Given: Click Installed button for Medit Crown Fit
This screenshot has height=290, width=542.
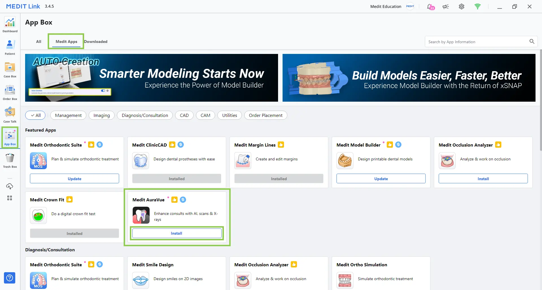Looking at the screenshot, I should tap(75, 233).
